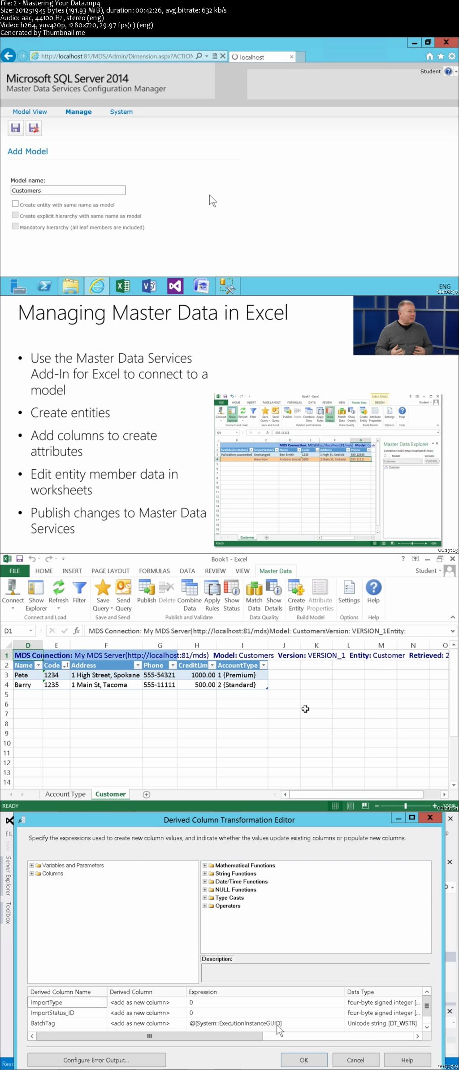Screen dimensions: 459x1070
Task: Open Address column filter dropdown
Action: point(138,665)
